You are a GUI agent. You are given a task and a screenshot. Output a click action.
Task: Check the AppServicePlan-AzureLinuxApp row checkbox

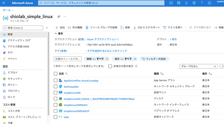pos(55,80)
